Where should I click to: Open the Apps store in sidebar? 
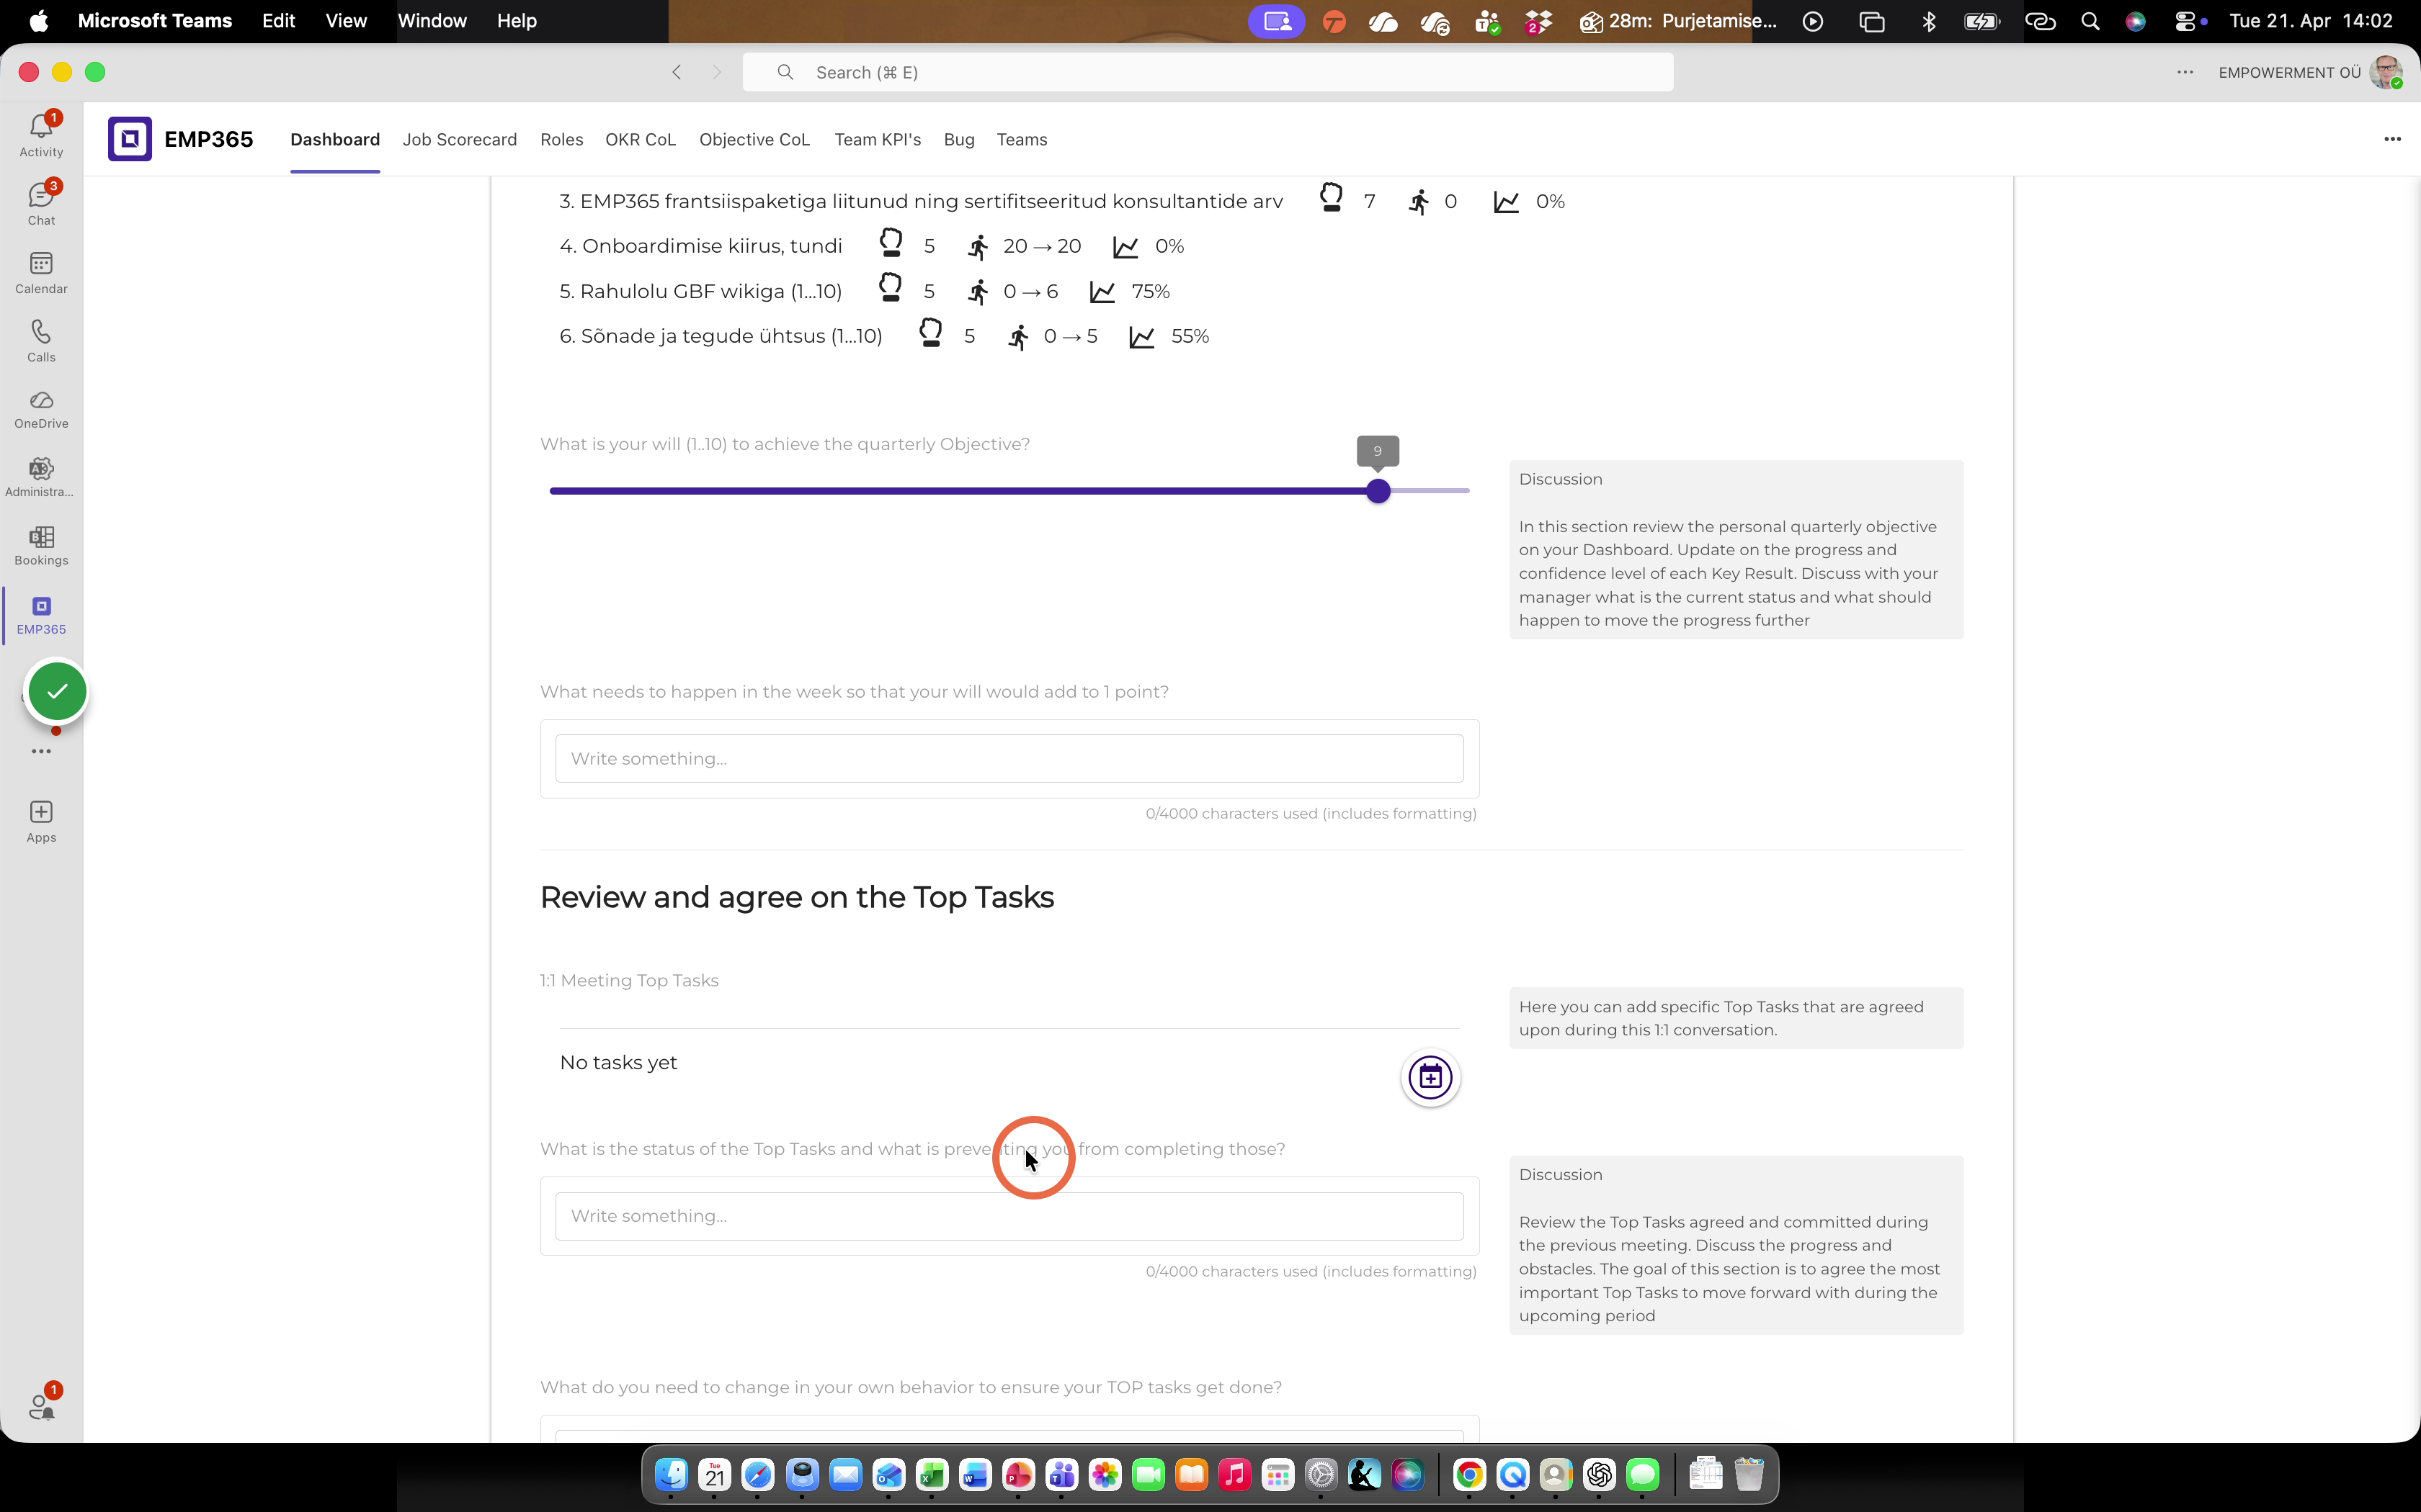click(x=41, y=822)
